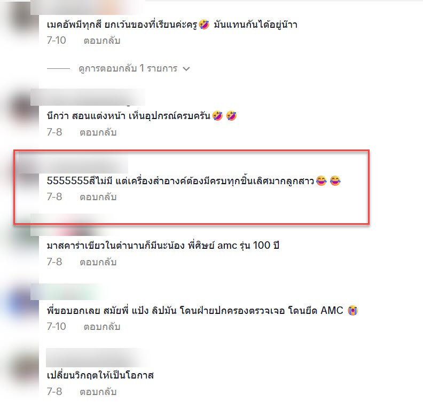Image resolution: width=423 pixels, height=410 pixels.
Task: Click ตอบกลับ below the โดนยึด AMC comment
Action: [x=101, y=327]
